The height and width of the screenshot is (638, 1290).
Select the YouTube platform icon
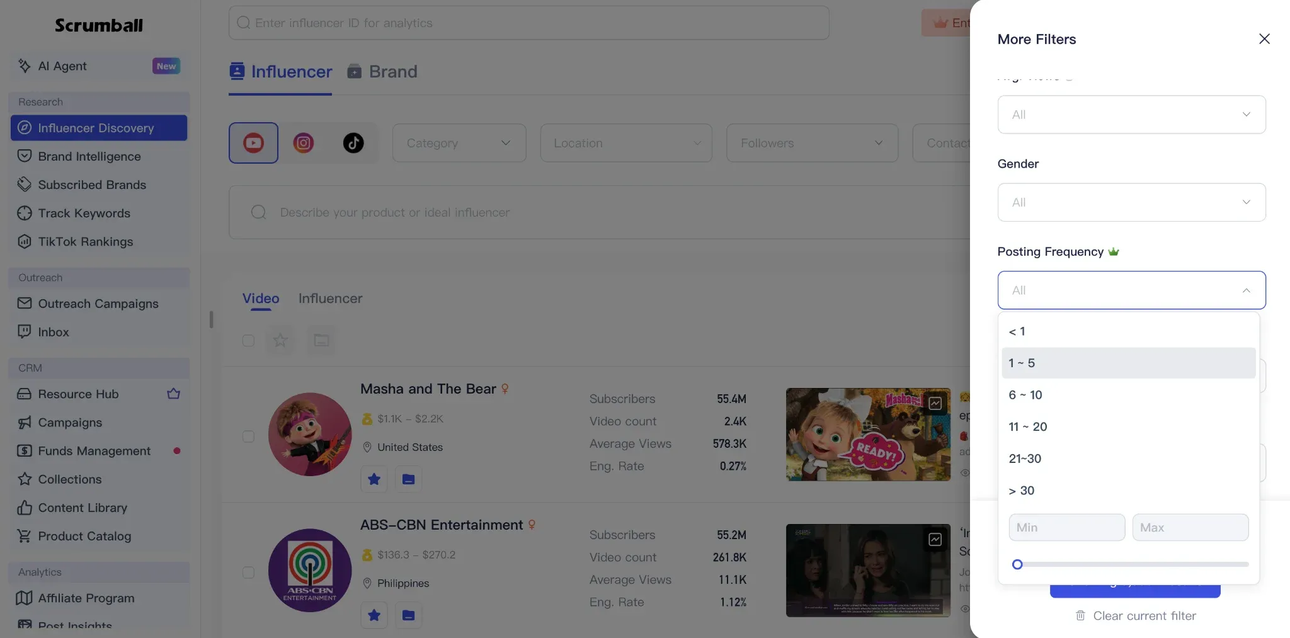tap(253, 143)
